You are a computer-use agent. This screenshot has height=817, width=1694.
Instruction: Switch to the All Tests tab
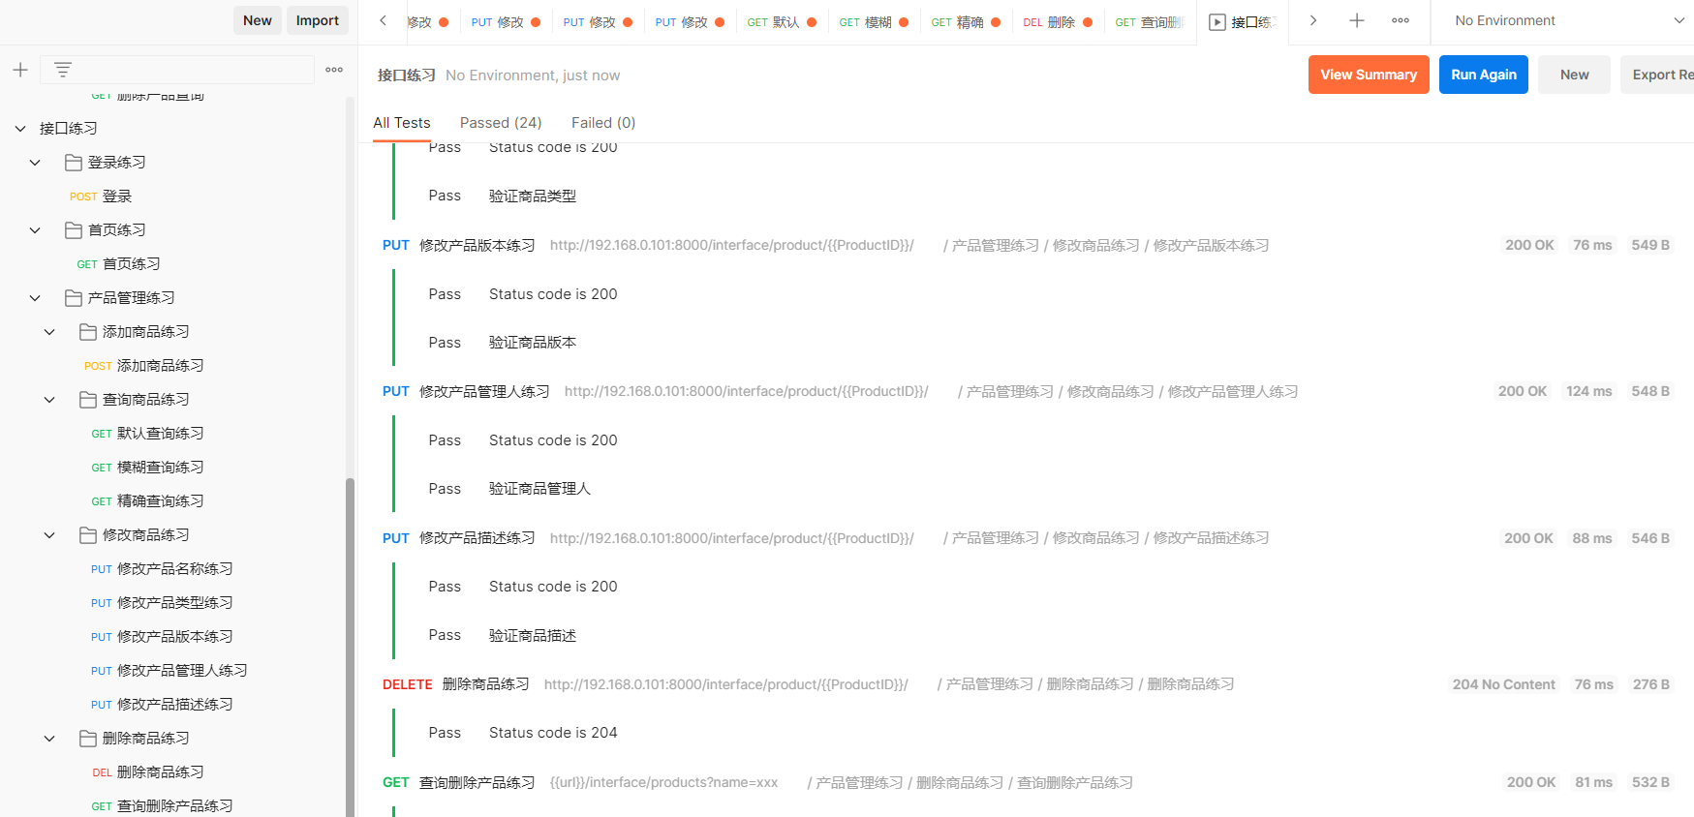[x=402, y=123]
